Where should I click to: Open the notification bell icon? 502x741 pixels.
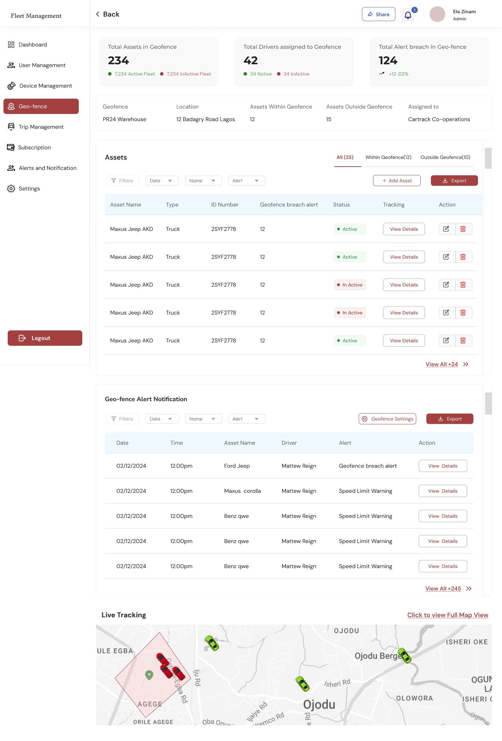(x=408, y=15)
